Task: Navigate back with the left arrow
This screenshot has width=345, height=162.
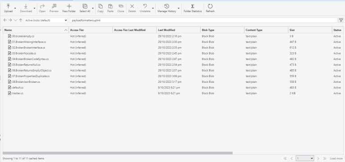Action: point(5,20)
